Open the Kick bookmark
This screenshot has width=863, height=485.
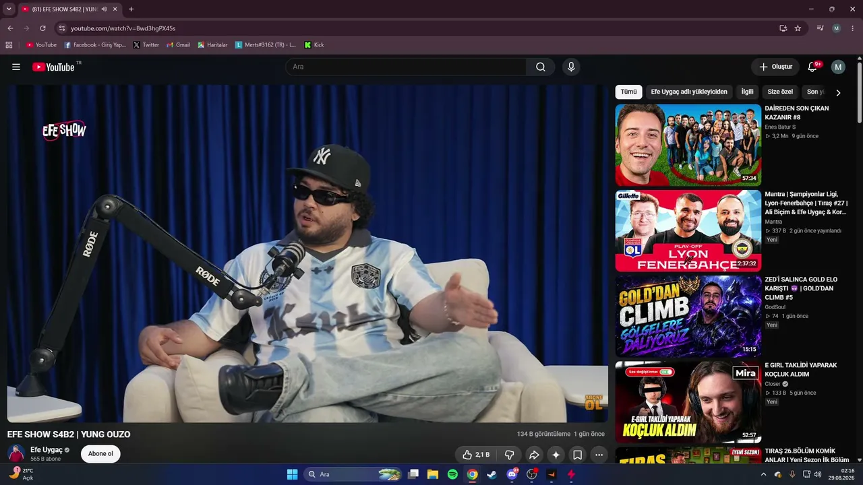[x=314, y=45]
